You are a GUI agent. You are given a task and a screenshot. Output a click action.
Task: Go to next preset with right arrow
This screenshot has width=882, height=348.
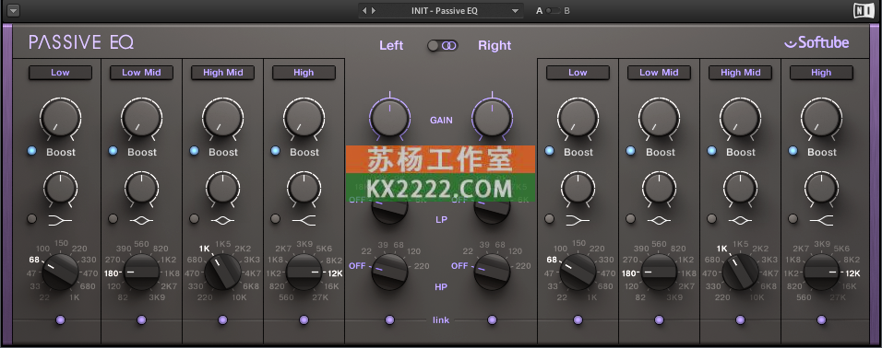pos(374,11)
